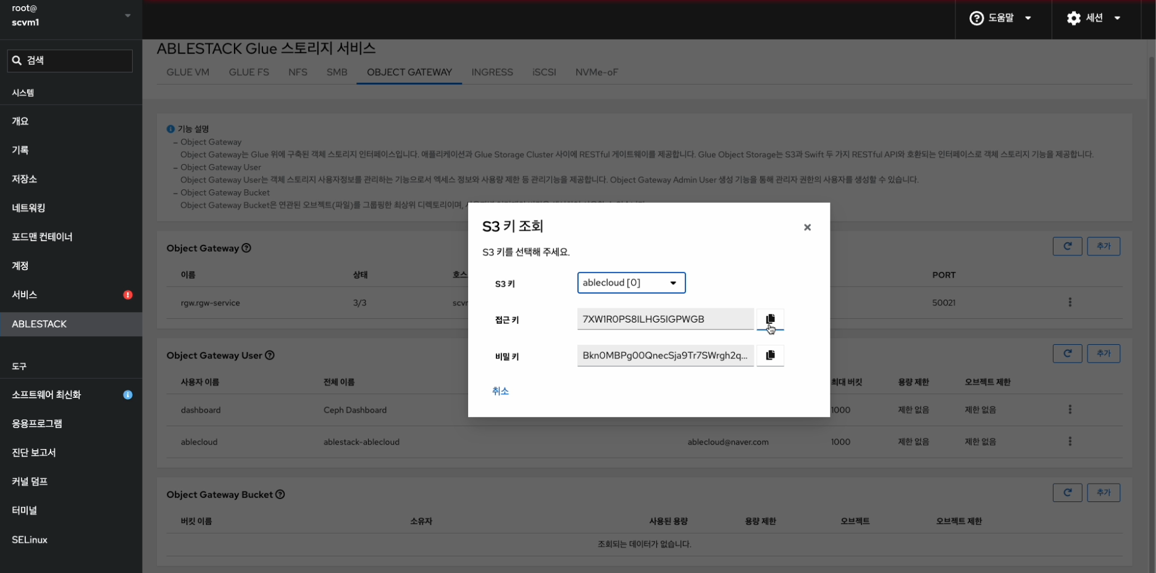
Task: Add a new Object Gateway Bucket
Action: pos(1104,493)
